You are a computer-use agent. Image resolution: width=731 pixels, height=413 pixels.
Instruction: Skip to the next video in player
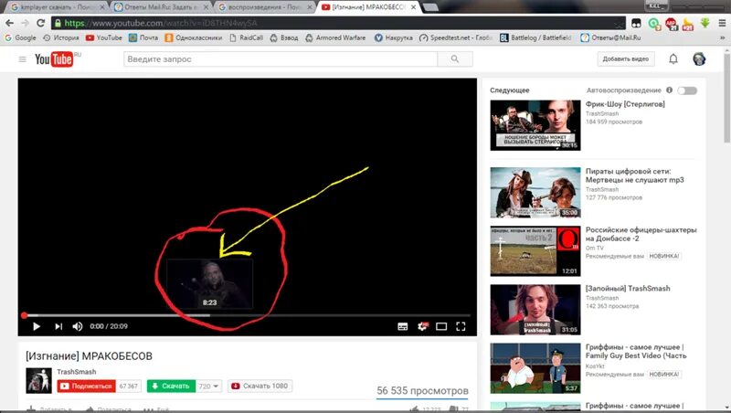pyautogui.click(x=58, y=326)
